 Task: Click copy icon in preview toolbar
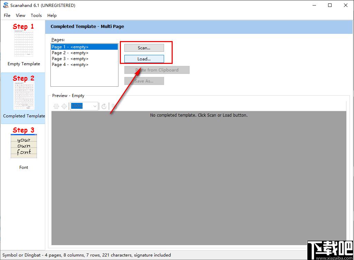(114, 106)
